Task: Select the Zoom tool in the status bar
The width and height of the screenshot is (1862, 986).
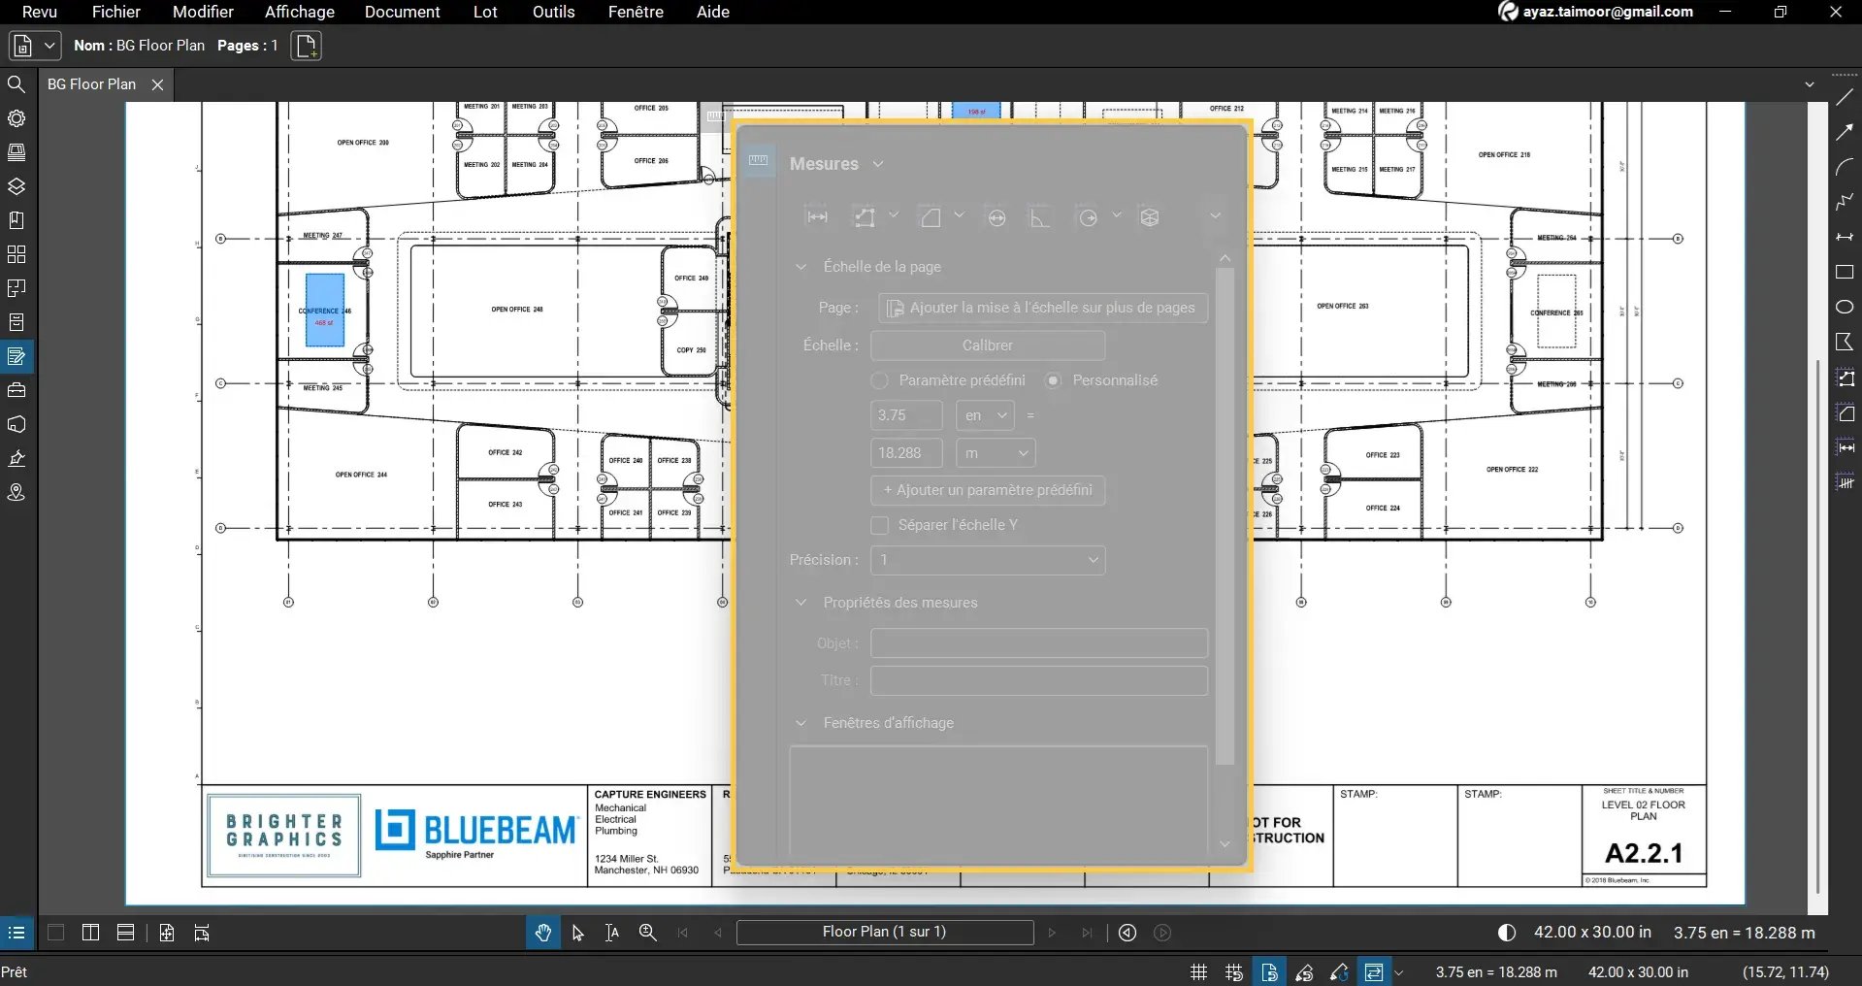Action: point(646,933)
